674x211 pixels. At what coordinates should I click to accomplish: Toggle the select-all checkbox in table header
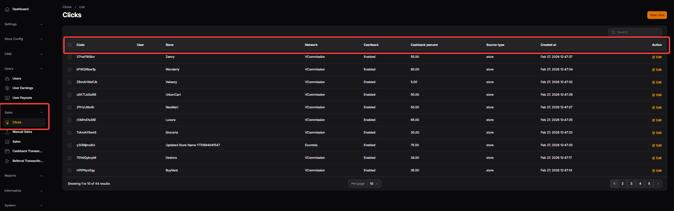(70, 45)
